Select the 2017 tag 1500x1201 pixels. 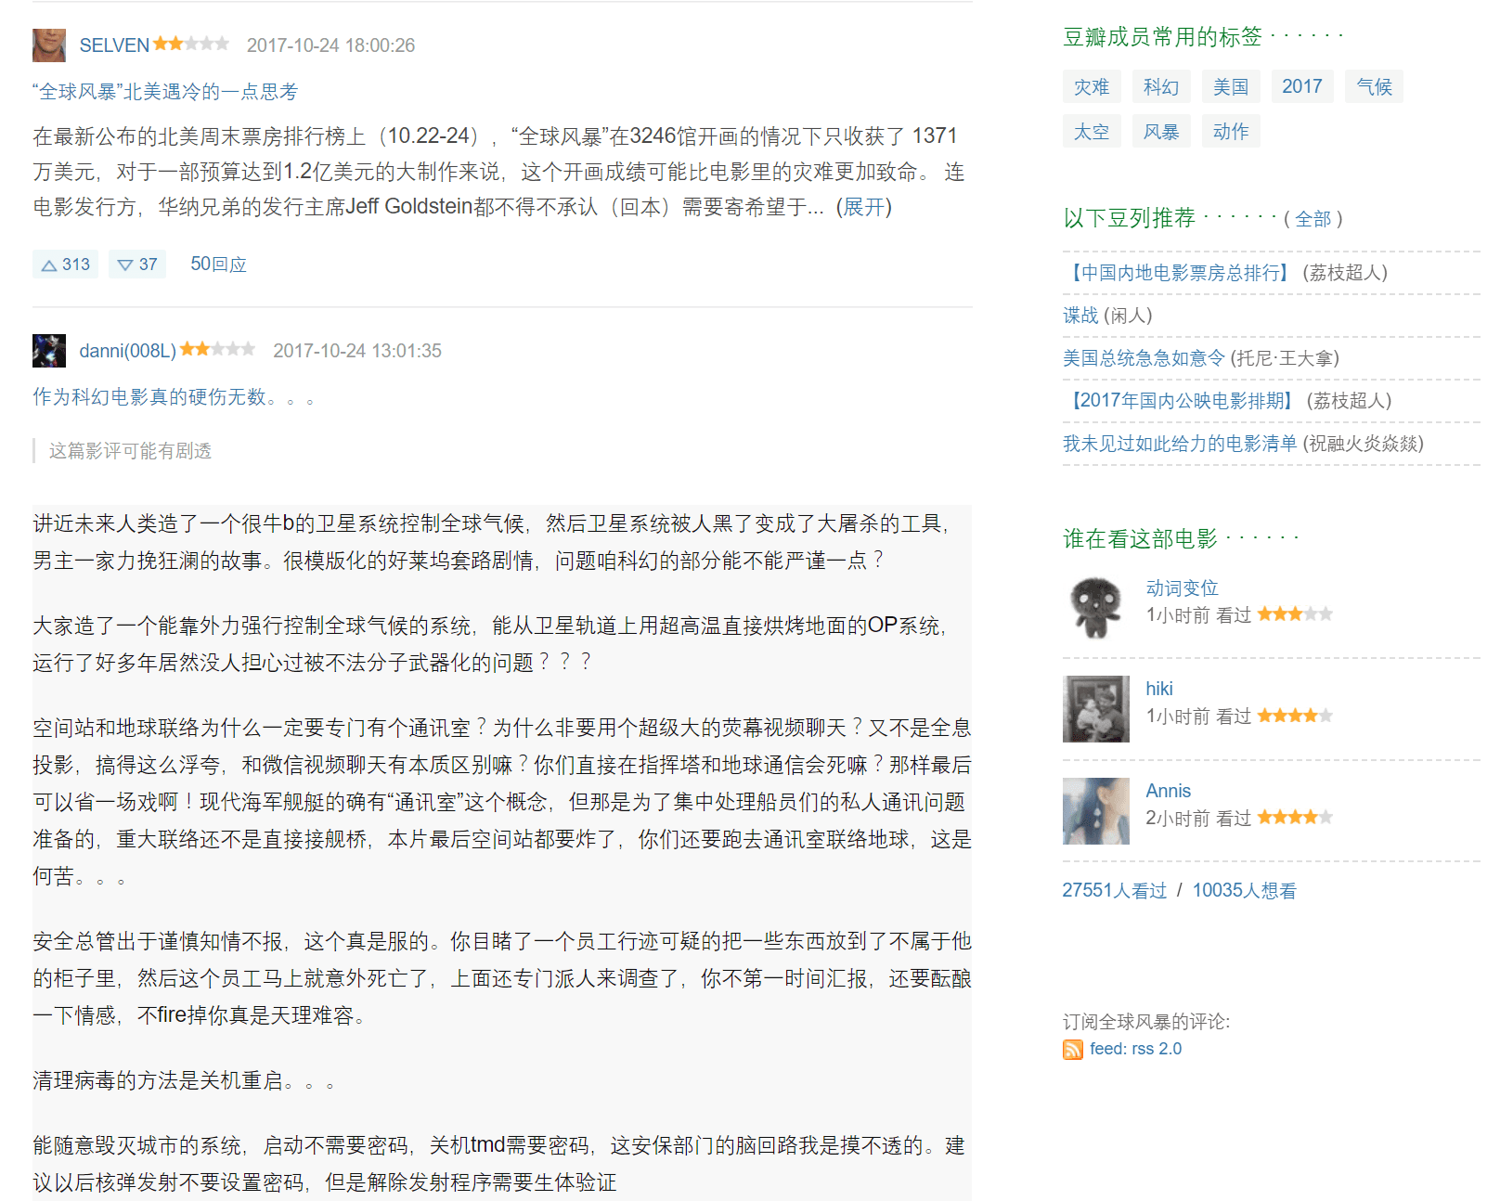point(1301,85)
